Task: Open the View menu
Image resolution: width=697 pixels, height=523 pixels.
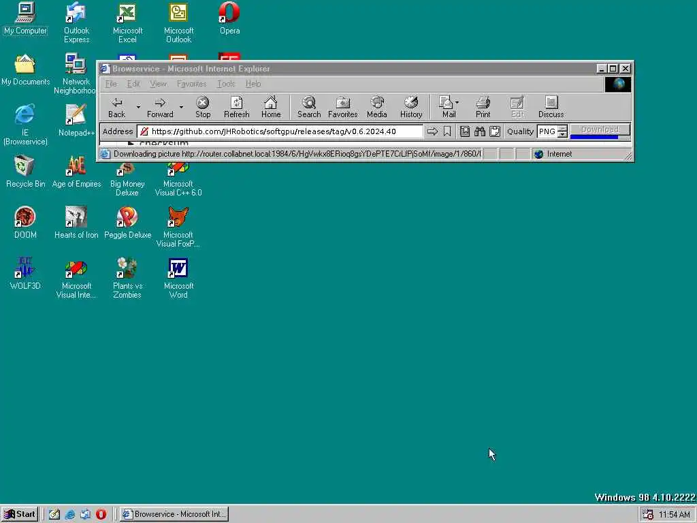Action: click(x=158, y=84)
